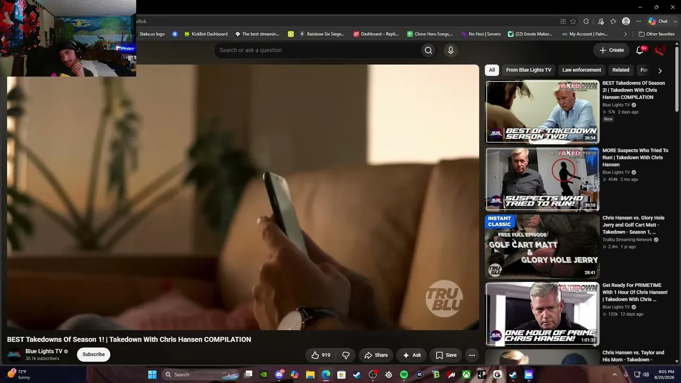
Task: Open the blue R bookmark icon
Action: pyautogui.click(x=175, y=34)
